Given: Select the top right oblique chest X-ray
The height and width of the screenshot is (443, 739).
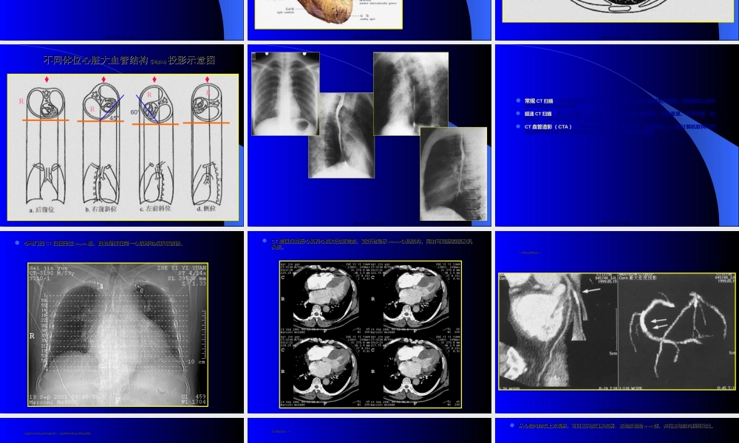Looking at the screenshot, I should 410,92.
